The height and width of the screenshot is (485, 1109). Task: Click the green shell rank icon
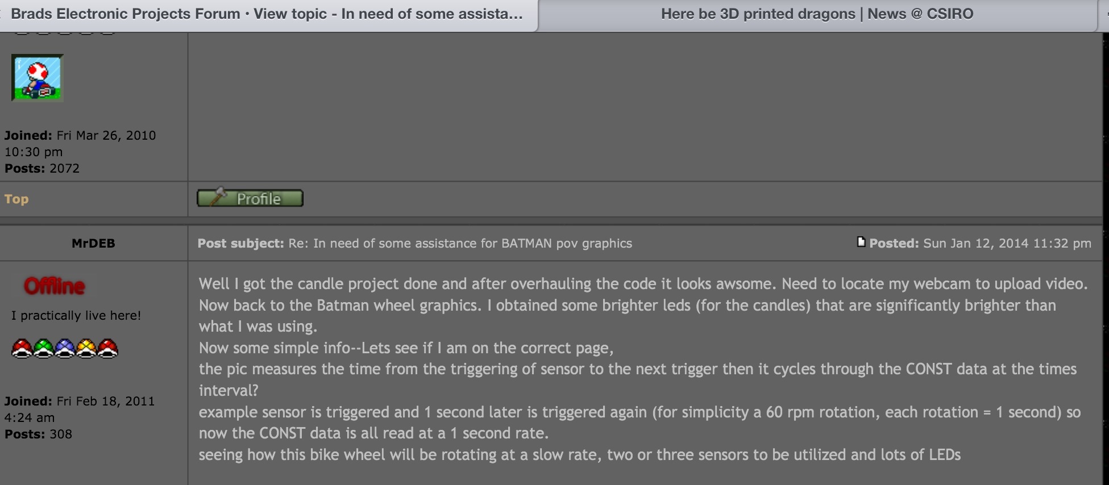(x=43, y=348)
